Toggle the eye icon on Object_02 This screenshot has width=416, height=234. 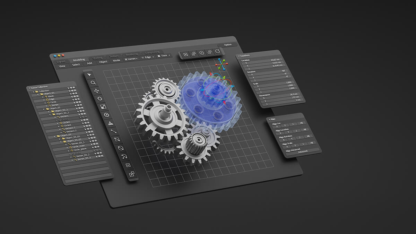point(79,107)
